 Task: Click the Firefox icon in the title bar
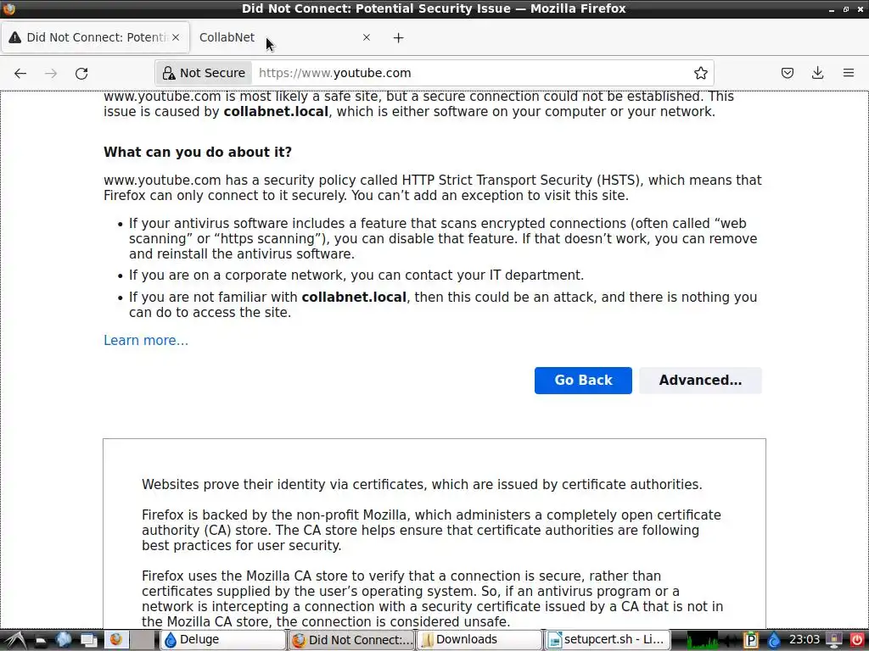8,8
